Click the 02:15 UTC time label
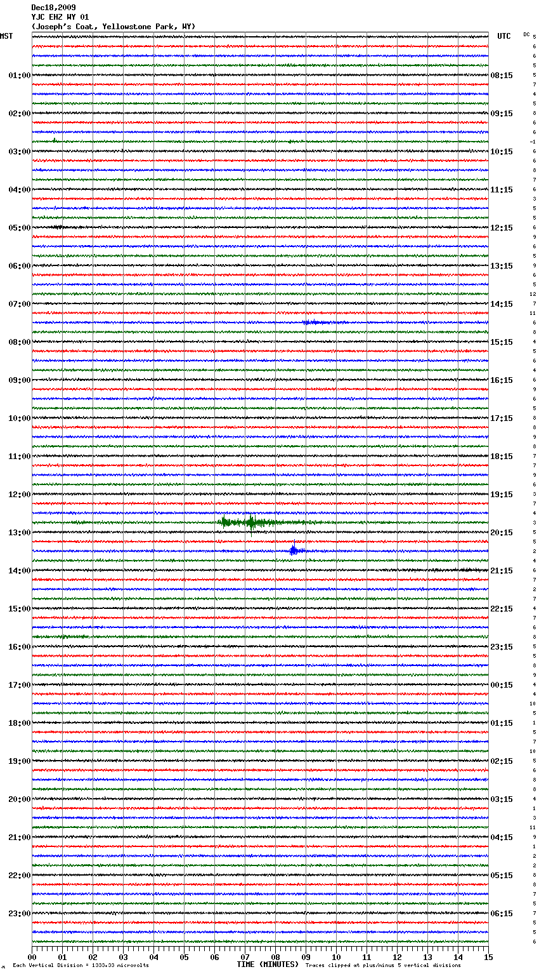 click(x=502, y=761)
